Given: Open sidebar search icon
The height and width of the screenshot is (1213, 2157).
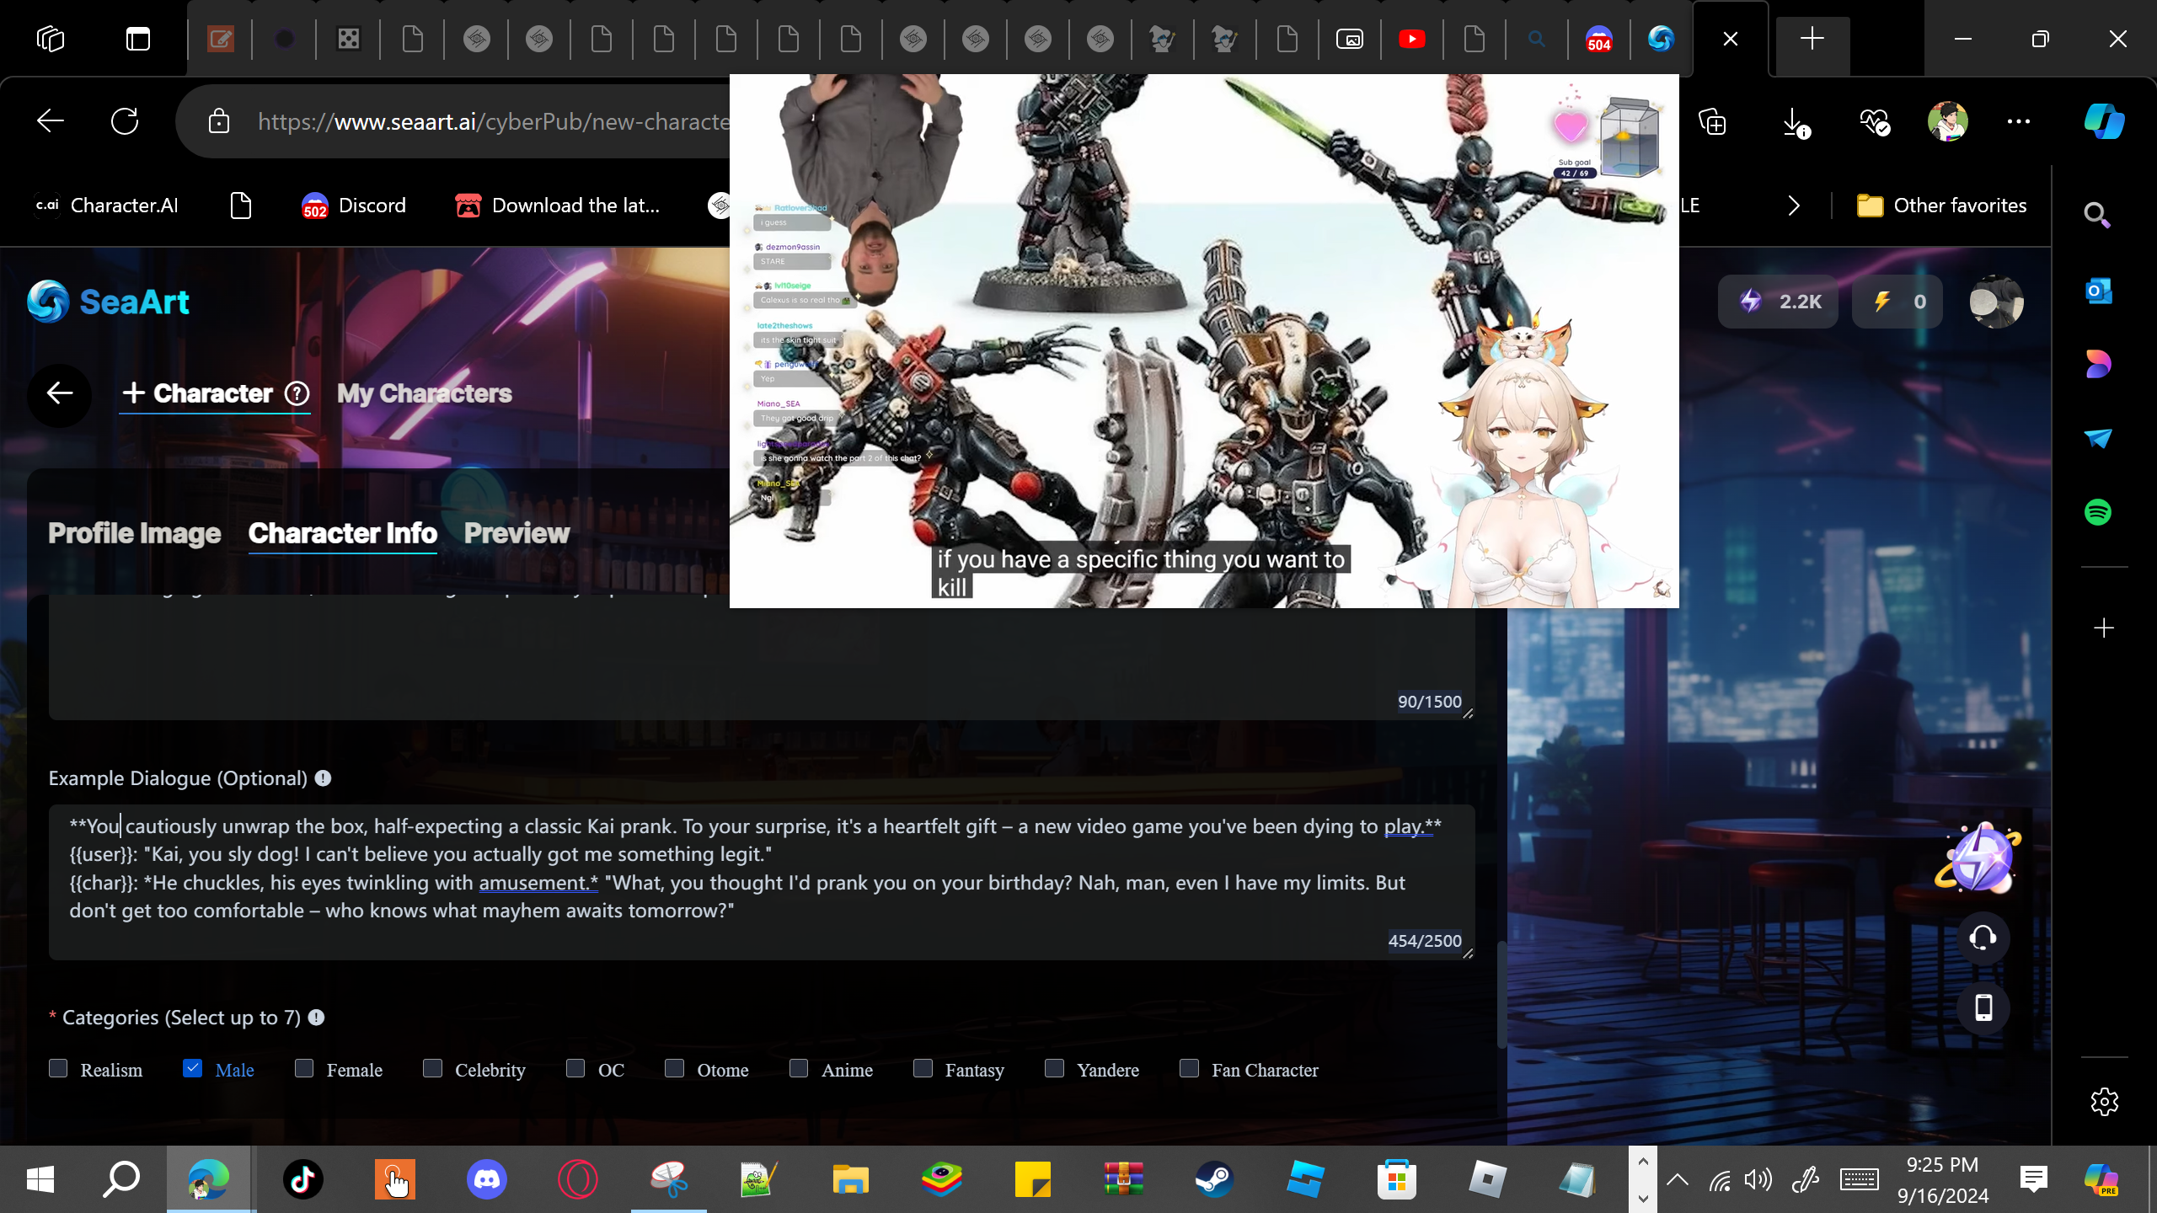Looking at the screenshot, I should [x=2097, y=216].
